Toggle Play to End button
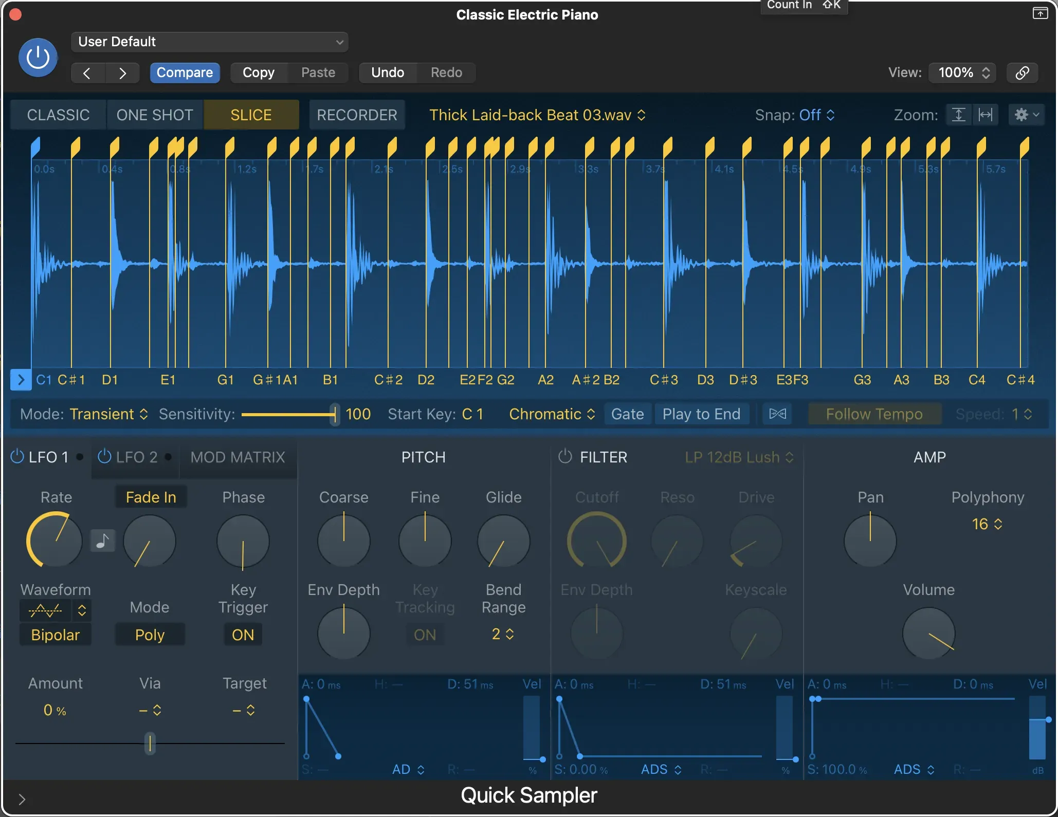The height and width of the screenshot is (817, 1058). tap(701, 414)
